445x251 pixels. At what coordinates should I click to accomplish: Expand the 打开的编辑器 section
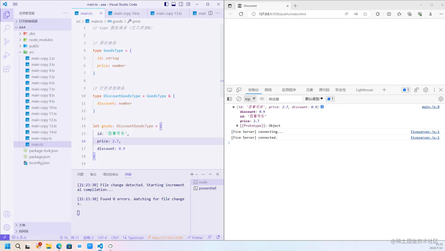[x=42, y=21]
